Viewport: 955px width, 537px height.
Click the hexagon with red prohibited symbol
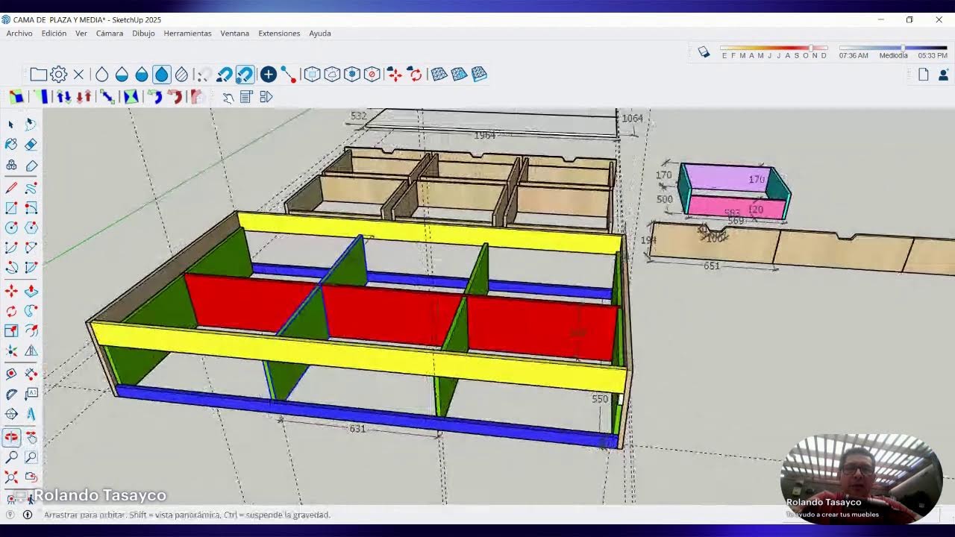pos(372,75)
